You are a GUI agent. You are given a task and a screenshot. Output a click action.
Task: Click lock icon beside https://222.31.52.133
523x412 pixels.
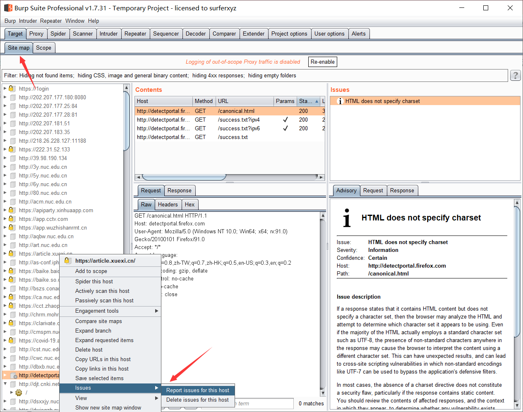click(x=12, y=149)
